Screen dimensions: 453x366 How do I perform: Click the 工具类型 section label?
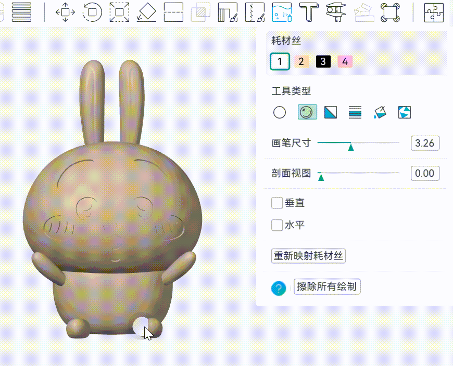[291, 91]
